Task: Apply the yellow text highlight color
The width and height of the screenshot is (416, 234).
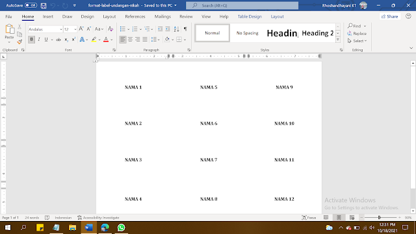Action: pyautogui.click(x=94, y=40)
